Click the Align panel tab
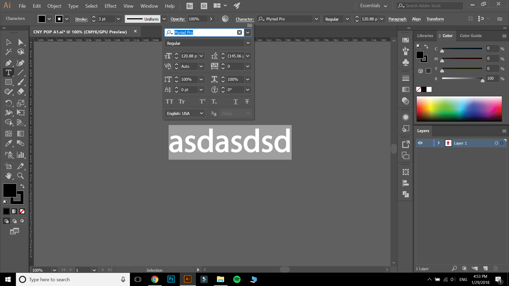Viewport: 509px width, 286px height. point(416,19)
